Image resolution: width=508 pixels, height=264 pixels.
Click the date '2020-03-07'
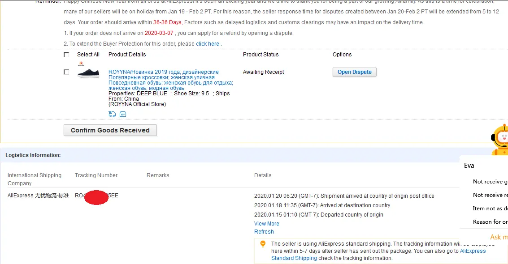[x=159, y=33]
